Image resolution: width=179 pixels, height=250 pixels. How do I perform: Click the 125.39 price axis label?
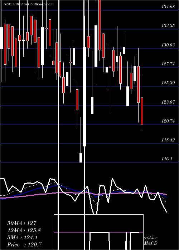tap(168, 83)
